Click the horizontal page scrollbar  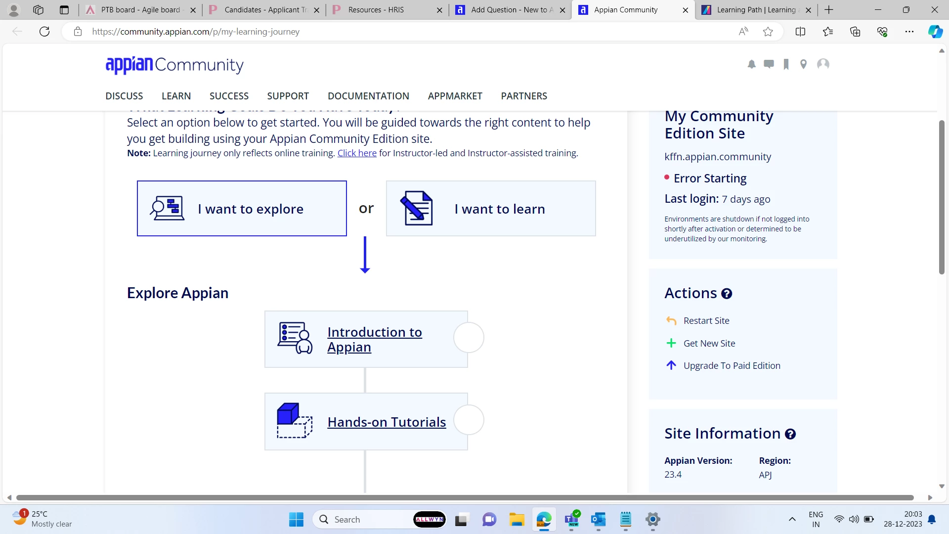465,497
